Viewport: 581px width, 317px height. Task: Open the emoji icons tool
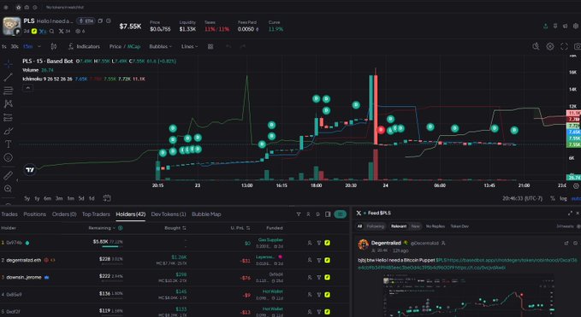[x=9, y=157]
